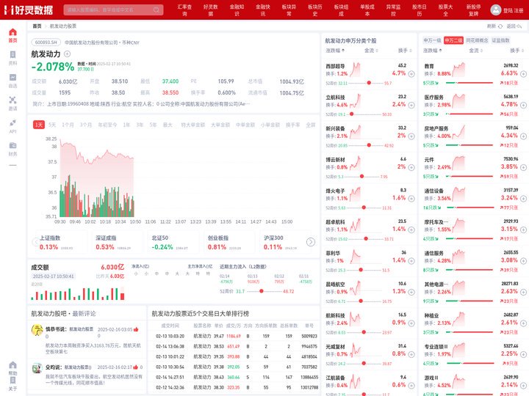
Task: Add 立航科技 using its plus icon
Action: coord(411,105)
